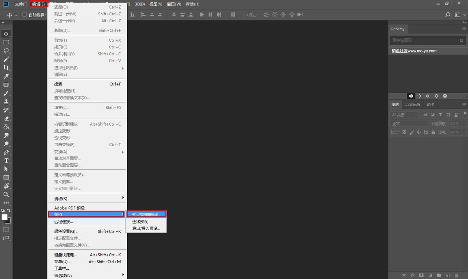Select the Eraser tool

[x=6, y=119]
